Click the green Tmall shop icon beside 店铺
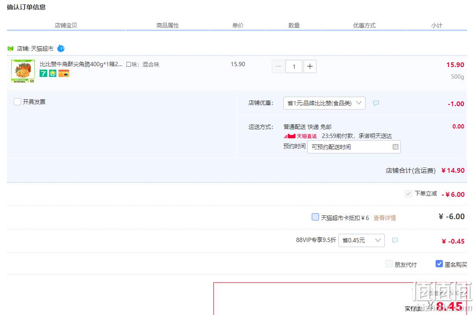This screenshot has width=476, height=315. 11,49
